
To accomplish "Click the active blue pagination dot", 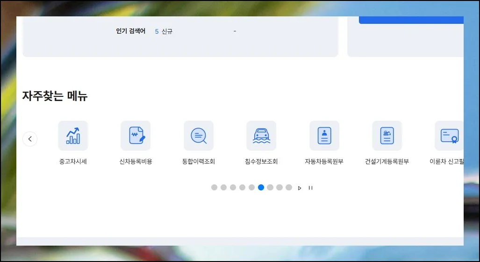I will 261,188.
